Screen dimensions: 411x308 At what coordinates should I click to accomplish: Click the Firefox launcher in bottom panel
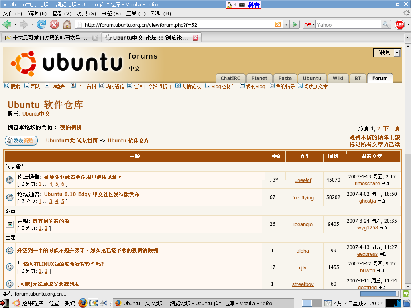83,303
